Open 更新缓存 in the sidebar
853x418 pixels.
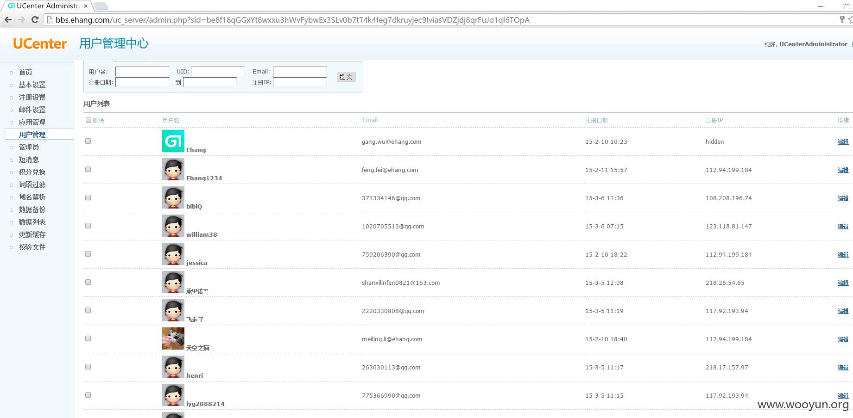(x=32, y=234)
